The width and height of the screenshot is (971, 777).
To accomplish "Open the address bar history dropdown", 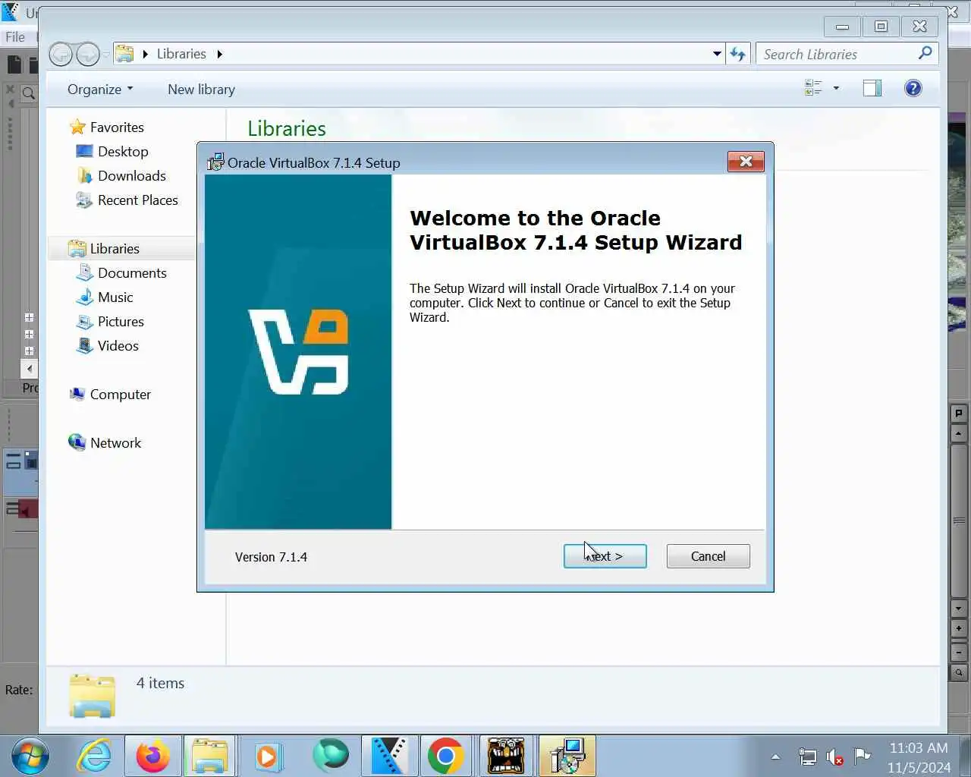I will 717,54.
